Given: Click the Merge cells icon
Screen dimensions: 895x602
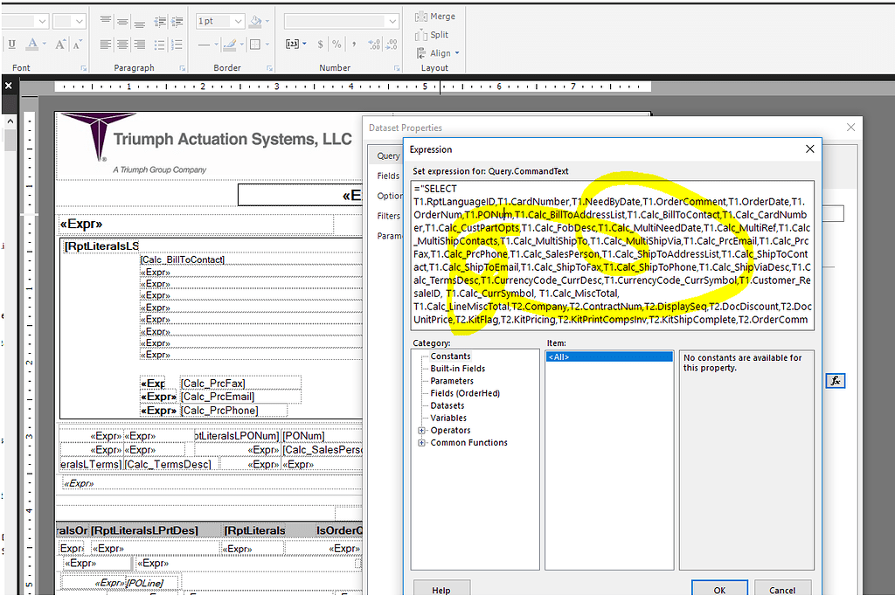Looking at the screenshot, I should click(x=420, y=16).
